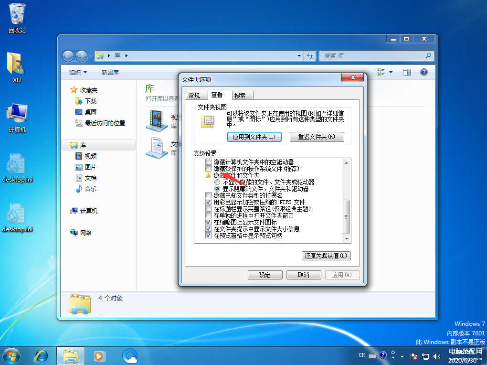The image size is (487, 365).
Task: Toggle 在文件夹提示中显示文件大小信息 checkbox
Action: pos(208,229)
